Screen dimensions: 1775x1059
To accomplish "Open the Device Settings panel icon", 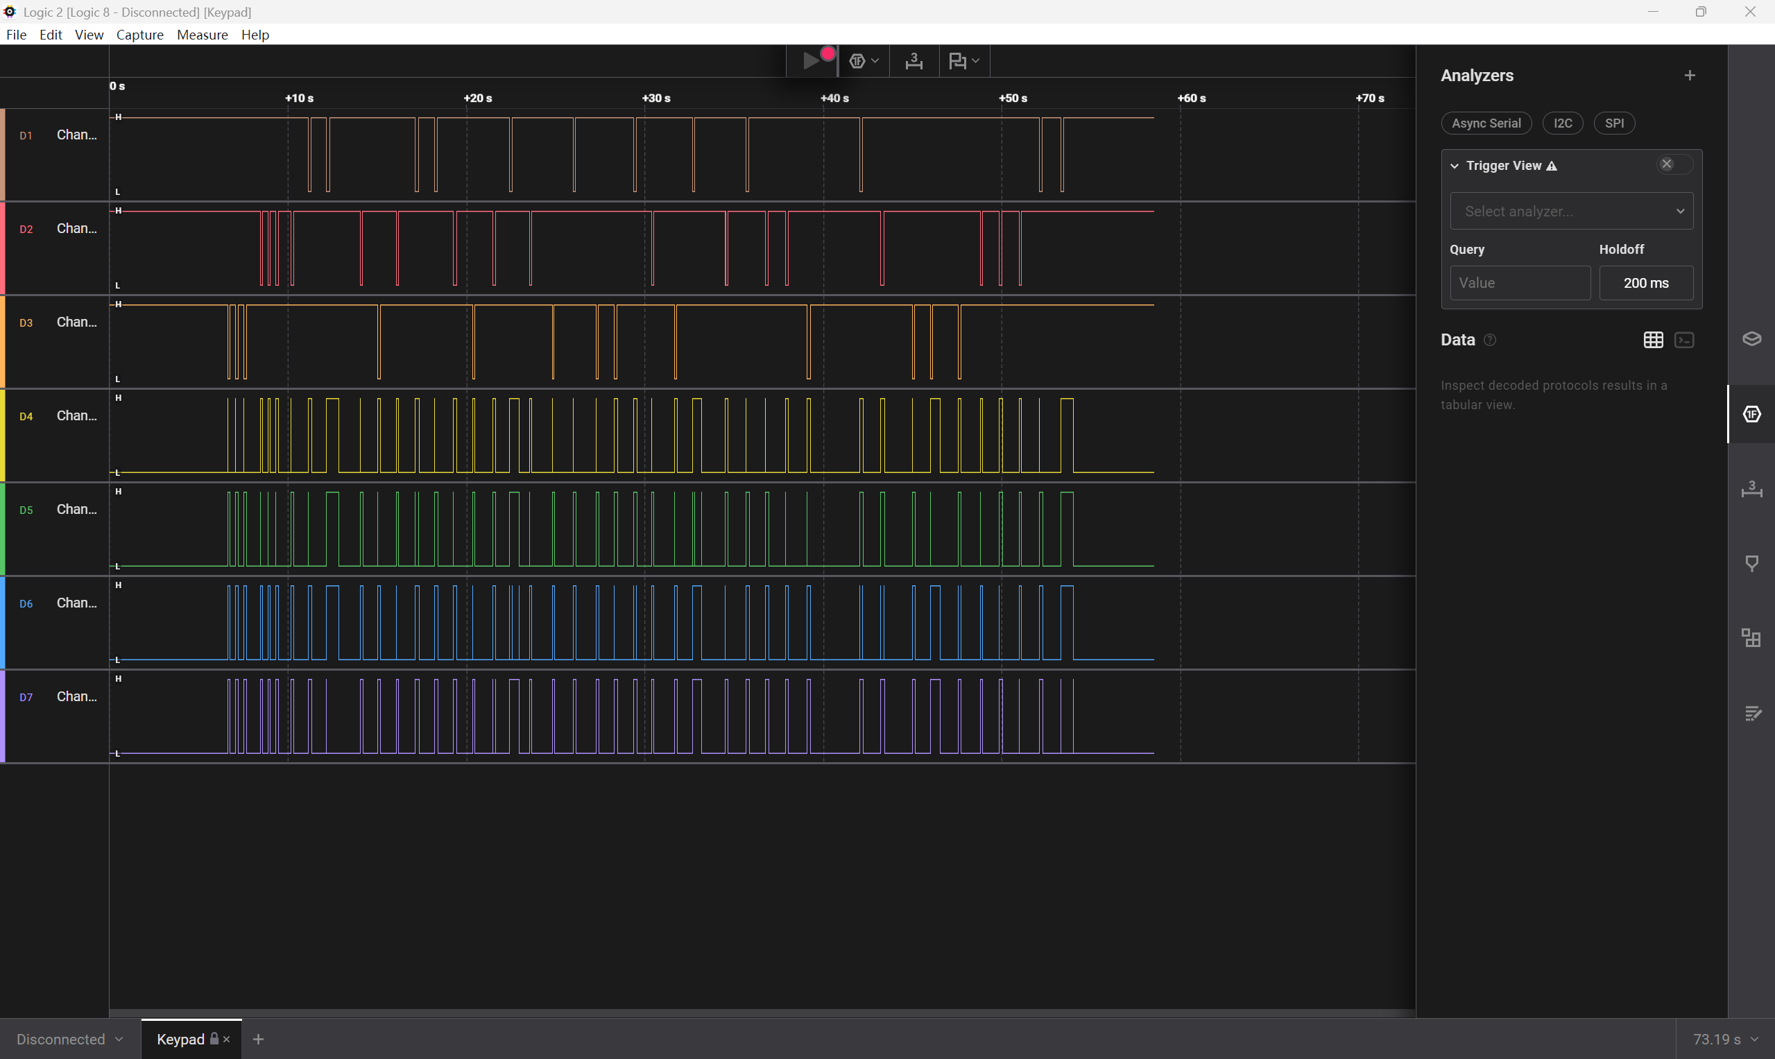I will [x=1751, y=339].
